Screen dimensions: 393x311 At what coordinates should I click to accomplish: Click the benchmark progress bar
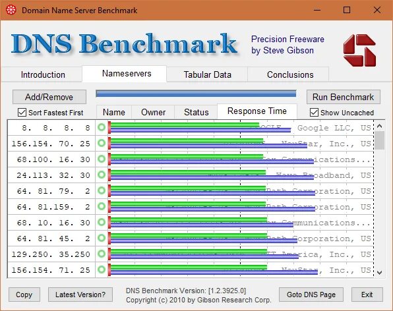196,94
